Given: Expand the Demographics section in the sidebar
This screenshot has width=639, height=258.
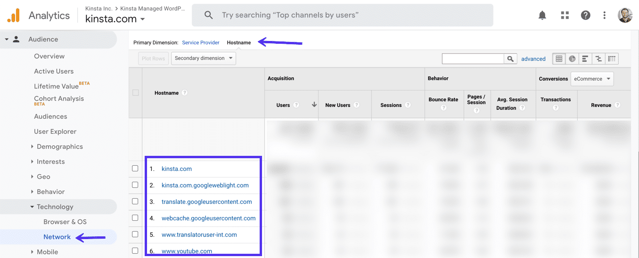Looking at the screenshot, I should click(59, 146).
